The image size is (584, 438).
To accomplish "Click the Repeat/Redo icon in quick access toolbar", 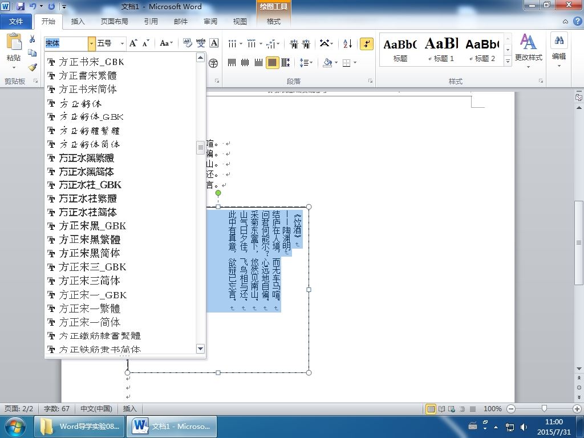I will tap(51, 6).
